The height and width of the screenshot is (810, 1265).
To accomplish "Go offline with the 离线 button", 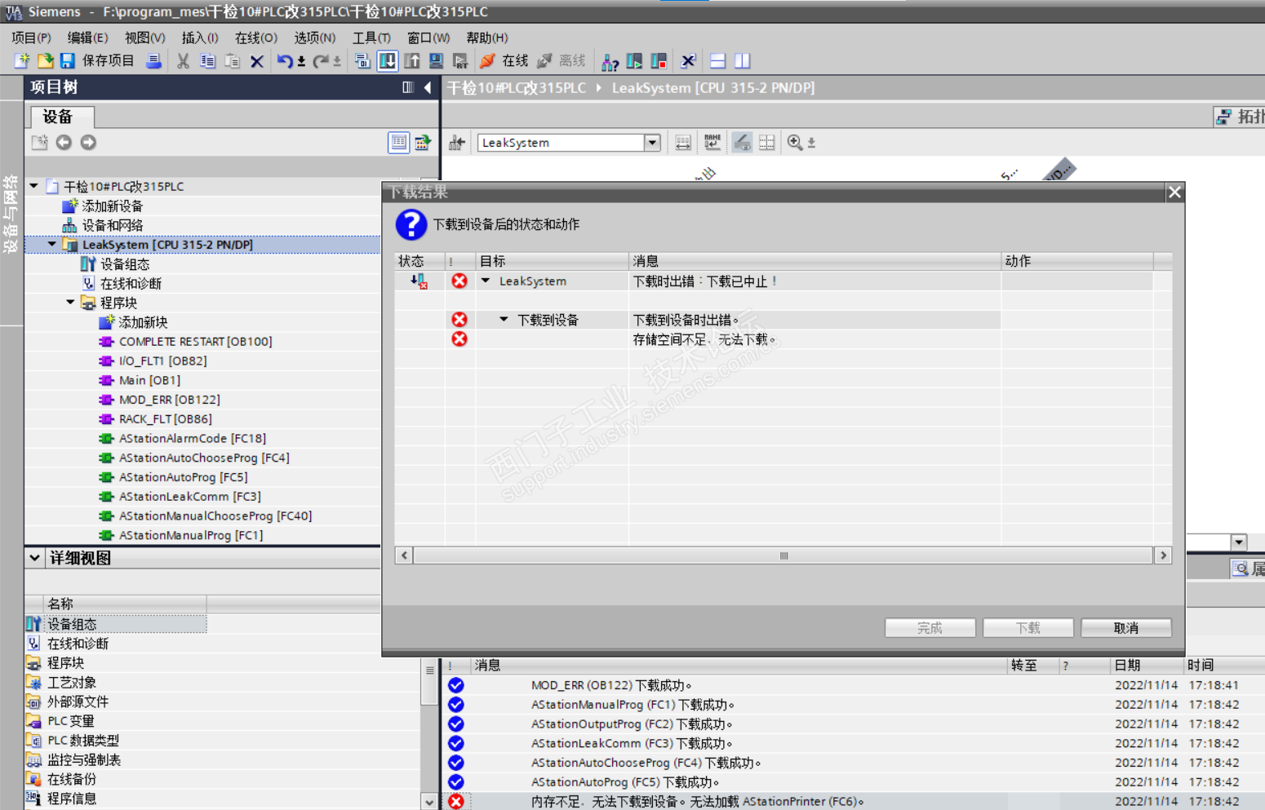I will [x=561, y=61].
